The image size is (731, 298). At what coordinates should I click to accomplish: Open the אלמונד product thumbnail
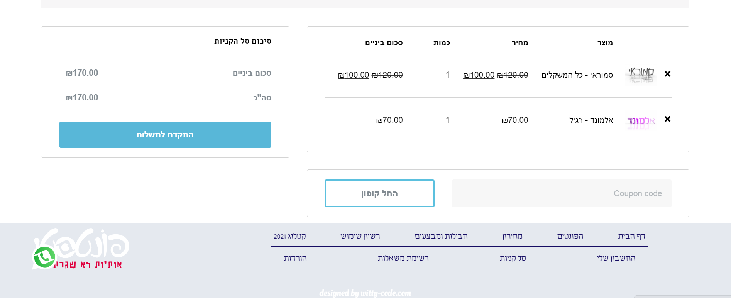pos(641,121)
